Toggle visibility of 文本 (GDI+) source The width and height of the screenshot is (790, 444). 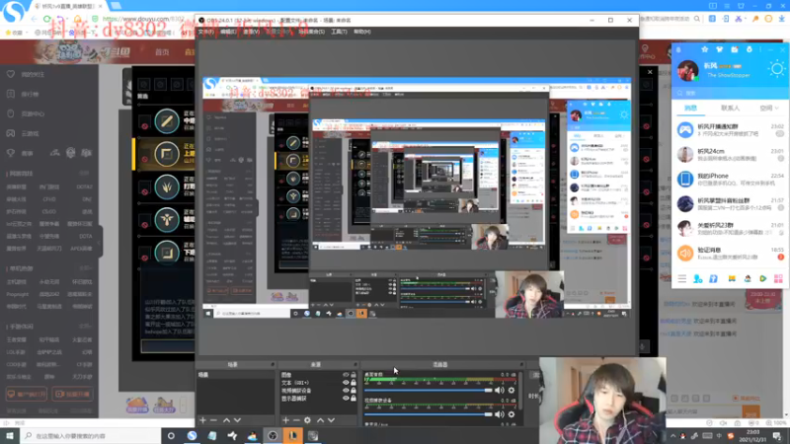346,383
